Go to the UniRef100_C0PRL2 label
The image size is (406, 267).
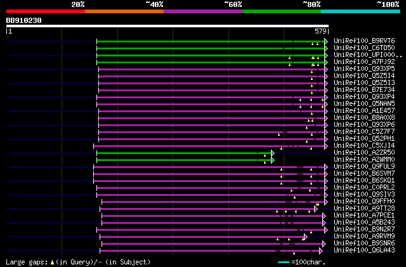(x=364, y=188)
